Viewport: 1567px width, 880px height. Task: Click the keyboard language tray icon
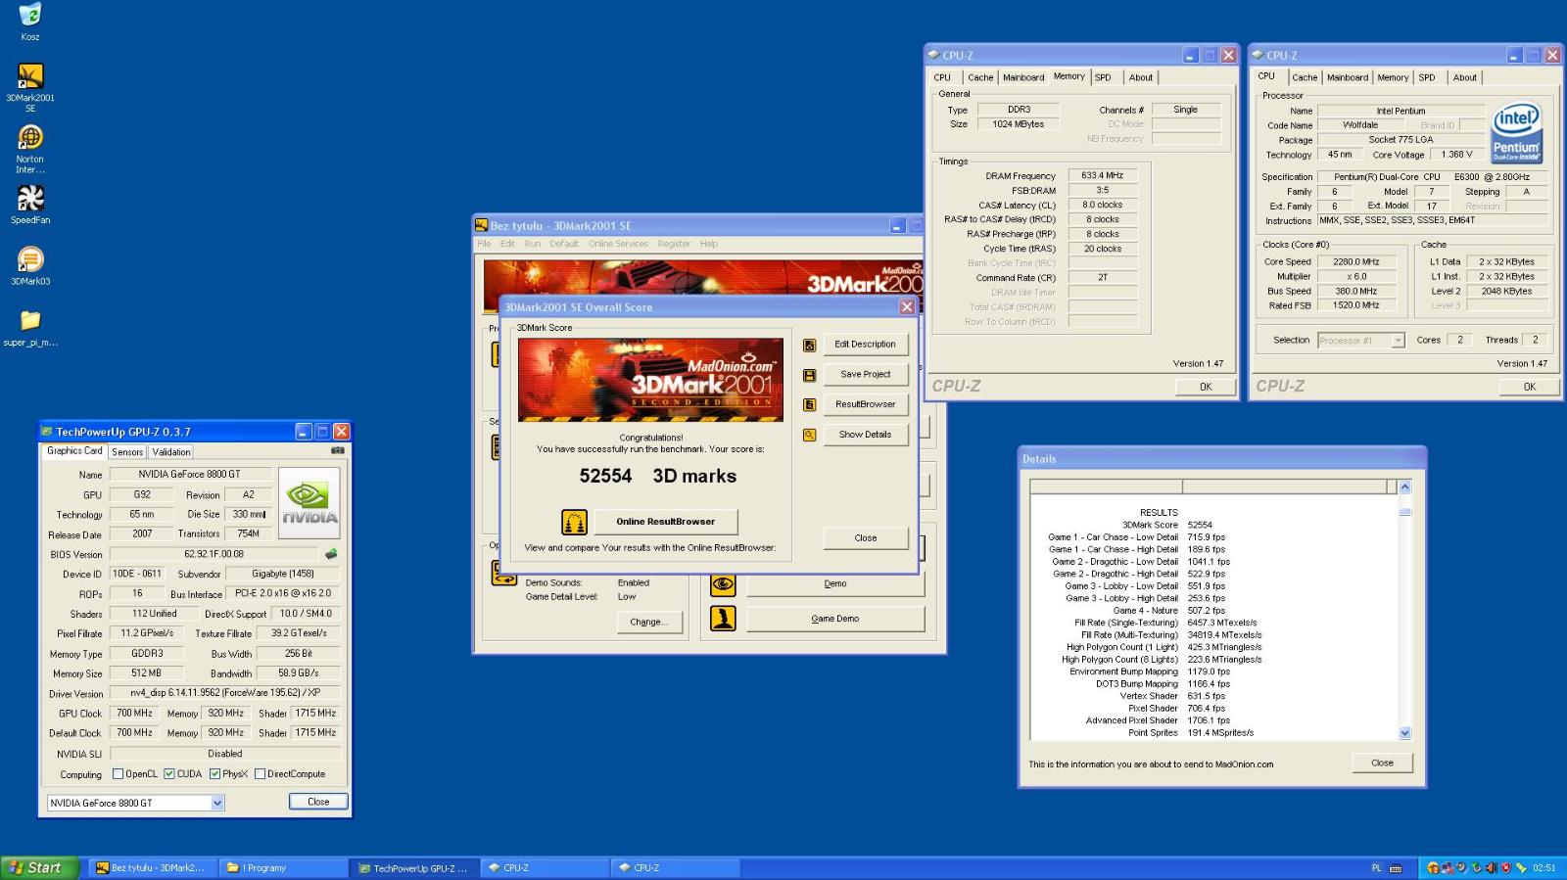1396,868
